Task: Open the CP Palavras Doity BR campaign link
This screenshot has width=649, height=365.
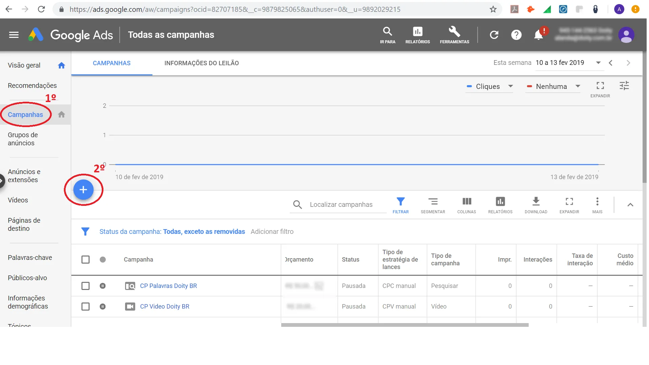Action: pos(168,286)
